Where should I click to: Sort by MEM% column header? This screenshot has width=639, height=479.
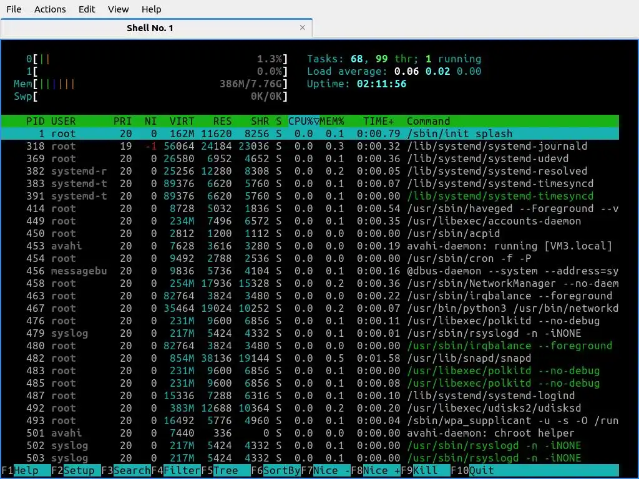332,121
